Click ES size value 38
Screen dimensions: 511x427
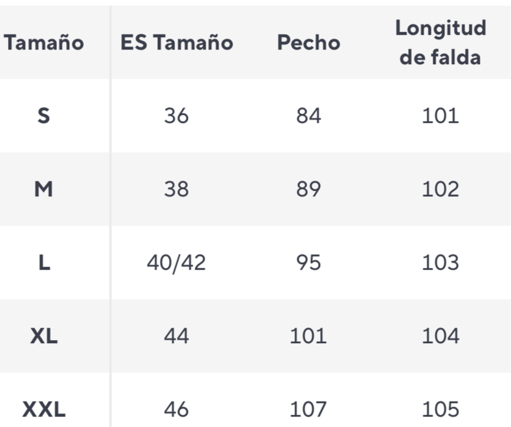pyautogui.click(x=176, y=190)
